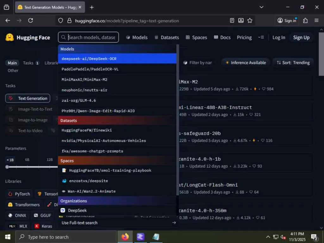
Task: Click the Filter by name field
Action: 198,63
